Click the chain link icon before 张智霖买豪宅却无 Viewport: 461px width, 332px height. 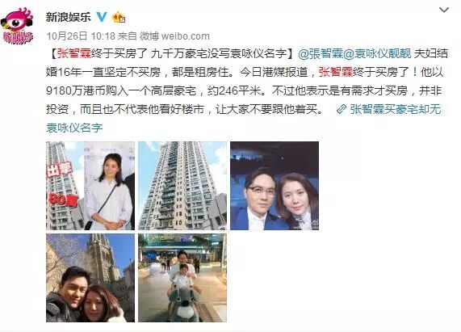point(341,109)
